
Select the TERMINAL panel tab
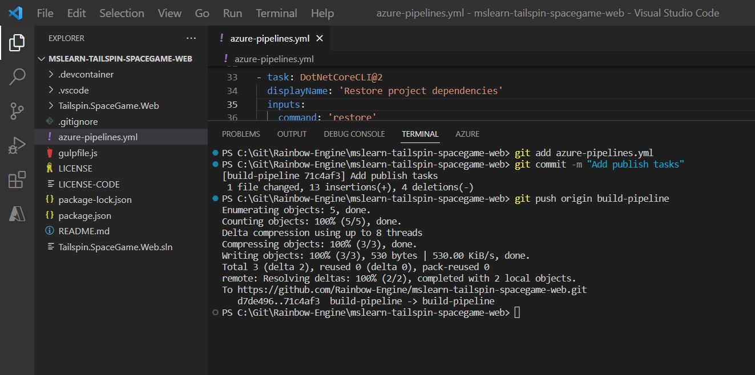pos(420,134)
